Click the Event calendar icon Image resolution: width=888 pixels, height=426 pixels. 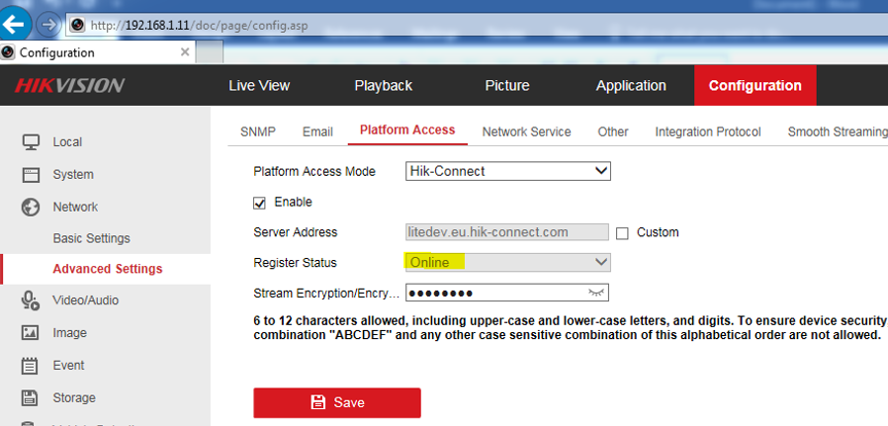coord(31,366)
